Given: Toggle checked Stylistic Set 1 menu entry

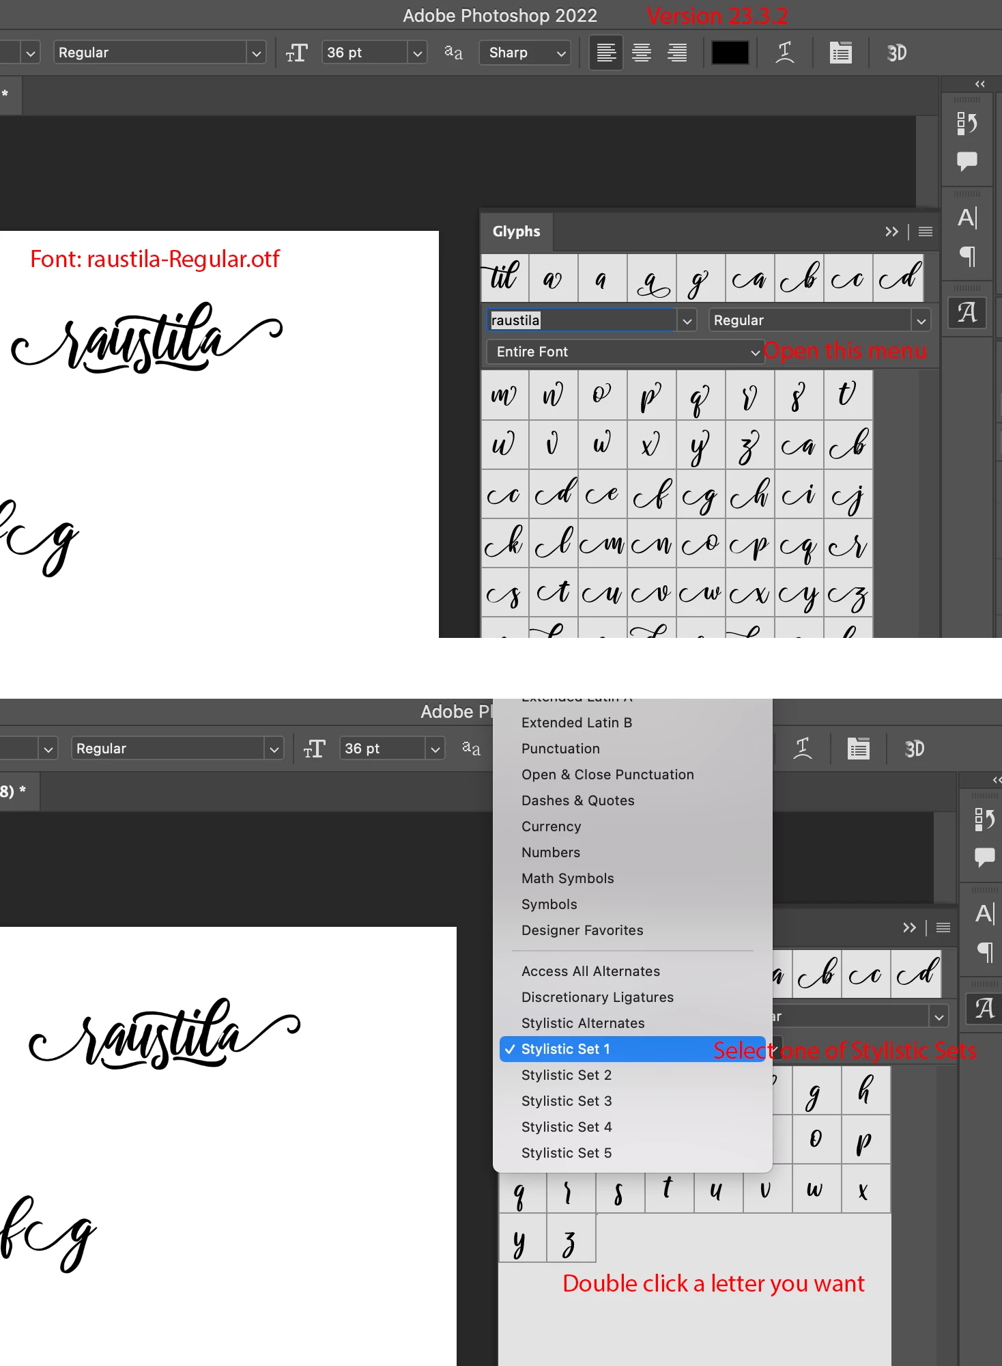Looking at the screenshot, I should [633, 1049].
